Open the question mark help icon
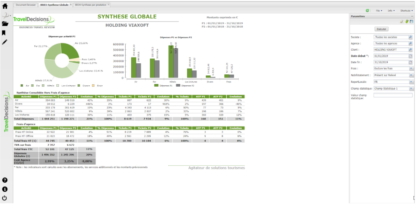 pyautogui.click(x=5, y=180)
